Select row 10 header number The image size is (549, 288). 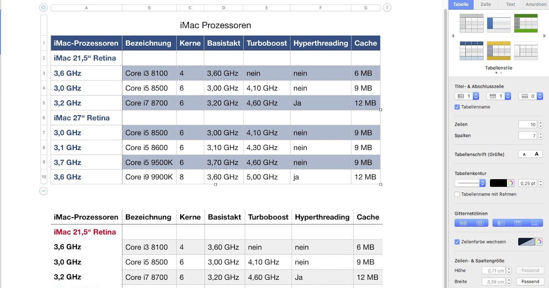pos(44,177)
